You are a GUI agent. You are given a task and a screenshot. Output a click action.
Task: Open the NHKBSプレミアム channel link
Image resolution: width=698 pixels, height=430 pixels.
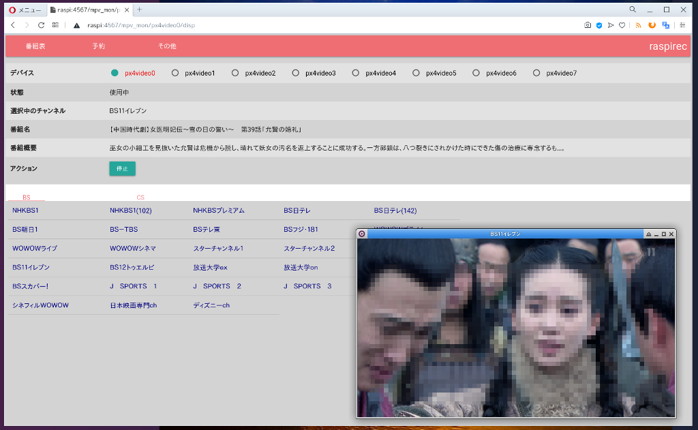click(x=218, y=211)
